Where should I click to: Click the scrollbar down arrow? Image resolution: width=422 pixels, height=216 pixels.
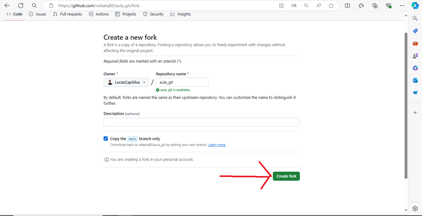406,210
